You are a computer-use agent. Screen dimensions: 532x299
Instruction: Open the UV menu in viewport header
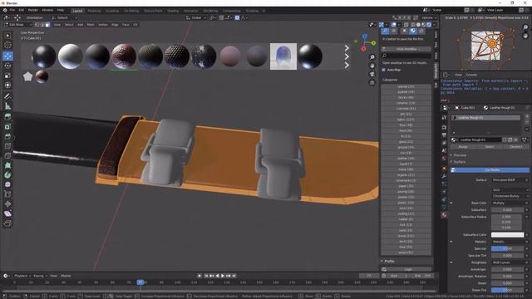pyautogui.click(x=135, y=24)
